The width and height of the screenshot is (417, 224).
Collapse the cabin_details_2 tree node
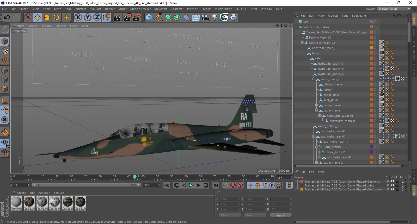click(311, 126)
